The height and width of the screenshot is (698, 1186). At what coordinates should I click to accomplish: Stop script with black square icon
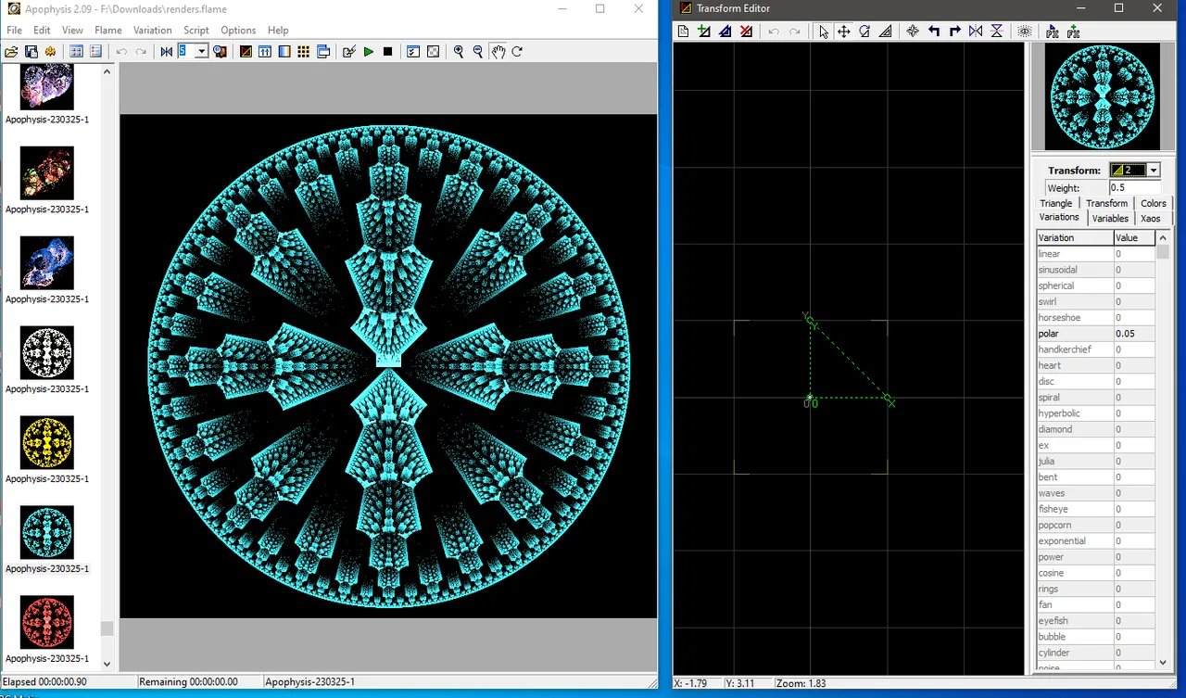pyautogui.click(x=388, y=52)
